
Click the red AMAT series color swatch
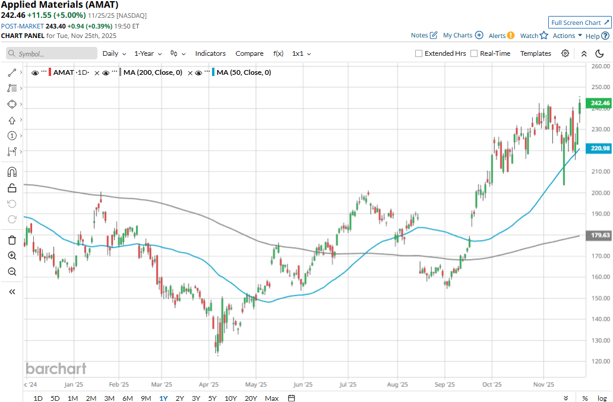point(50,72)
